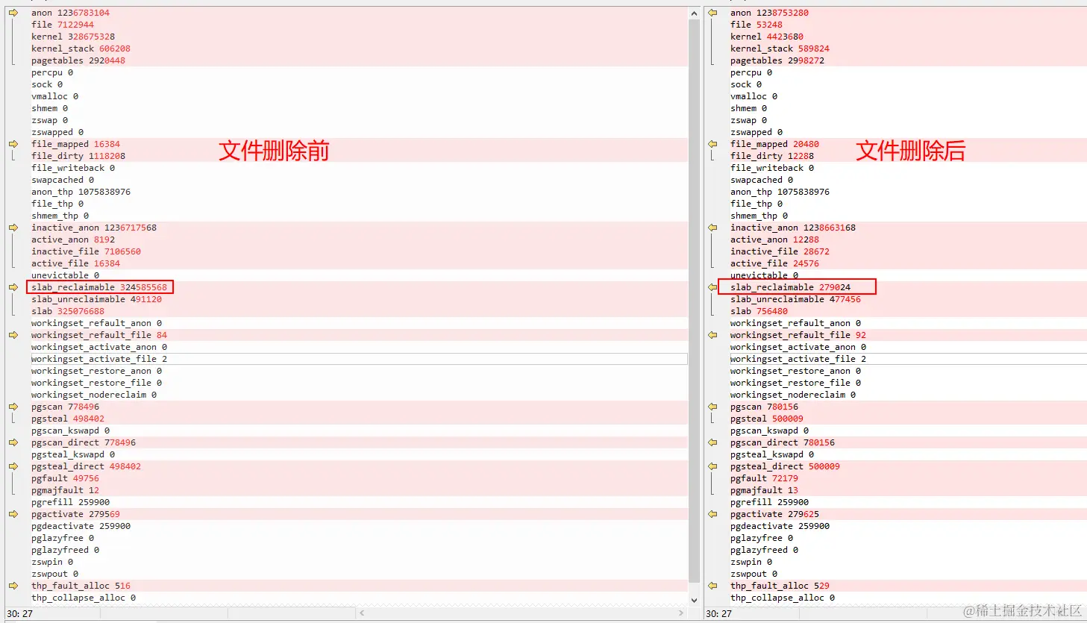Image resolution: width=1087 pixels, height=623 pixels.
Task: Select right line 'pgmajfault 13'
Action: coord(764,490)
